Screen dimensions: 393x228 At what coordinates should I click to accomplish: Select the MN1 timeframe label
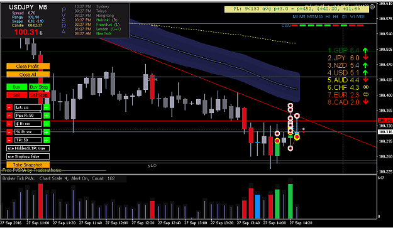[360, 17]
